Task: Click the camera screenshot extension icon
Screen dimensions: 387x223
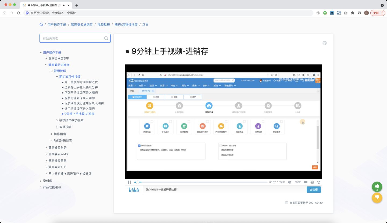Action: tap(346, 13)
